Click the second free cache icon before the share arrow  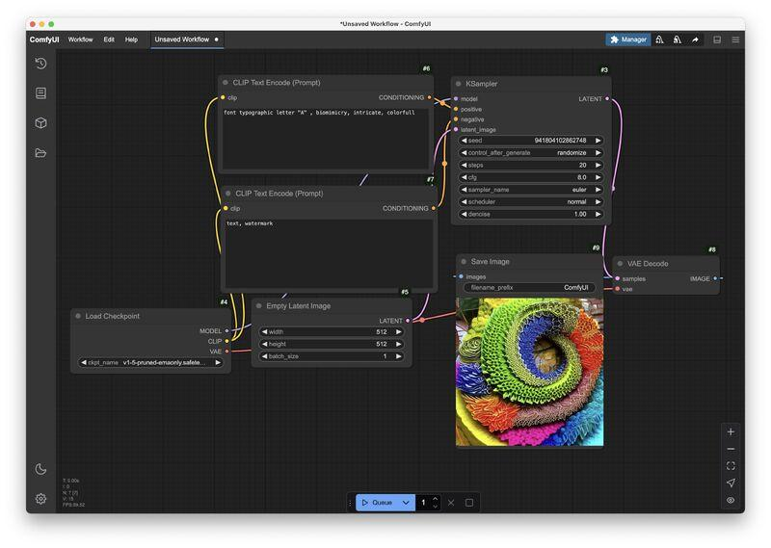(678, 39)
